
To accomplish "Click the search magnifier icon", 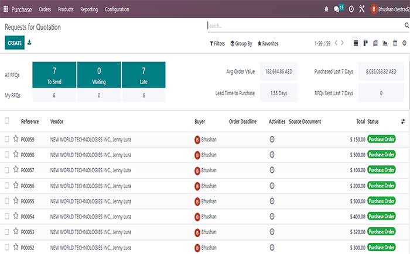I will pos(407,25).
